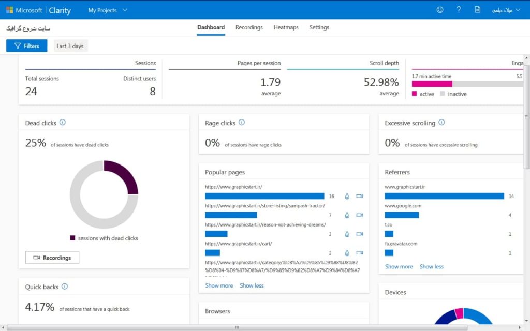Click the Devices card title
The image size is (530, 331).
[x=395, y=293]
